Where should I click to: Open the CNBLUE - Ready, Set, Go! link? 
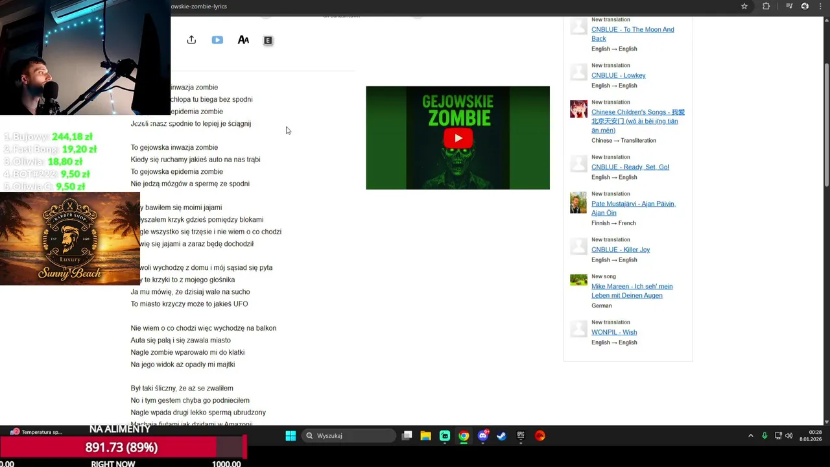pyautogui.click(x=630, y=167)
